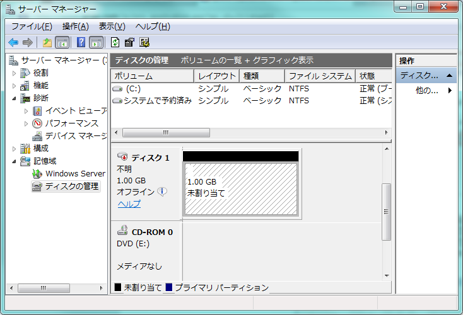The image size is (463, 315).
Task: Click the DVD (E:) label
Action: point(133,244)
